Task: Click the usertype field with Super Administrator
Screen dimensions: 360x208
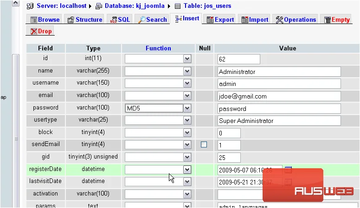Action: [x=279, y=121]
